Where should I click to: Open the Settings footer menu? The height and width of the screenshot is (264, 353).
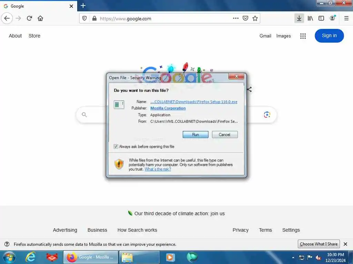click(x=291, y=230)
